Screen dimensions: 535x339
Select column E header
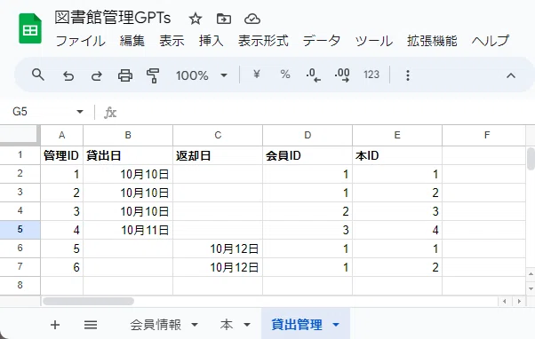point(397,135)
